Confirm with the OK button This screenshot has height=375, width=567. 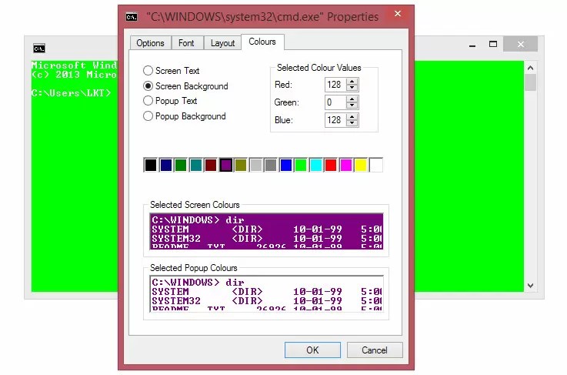[312, 350]
